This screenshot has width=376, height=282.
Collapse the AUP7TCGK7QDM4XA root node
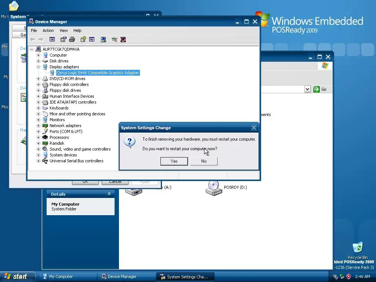32,50
